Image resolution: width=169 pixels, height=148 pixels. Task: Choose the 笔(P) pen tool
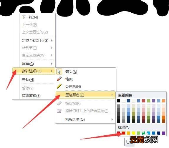point(86,79)
